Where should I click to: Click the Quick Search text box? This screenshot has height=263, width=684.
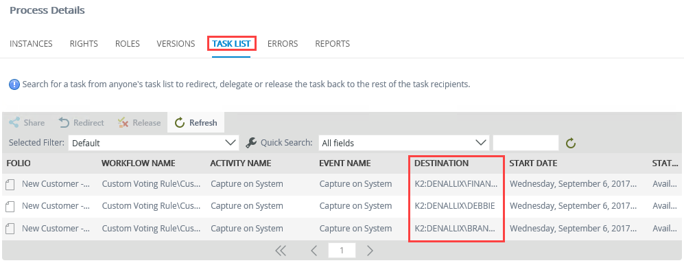coord(526,143)
